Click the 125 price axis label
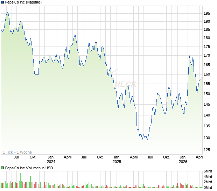Image resolution: width=217 pixels, height=191 pixels. pyautogui.click(x=207, y=150)
